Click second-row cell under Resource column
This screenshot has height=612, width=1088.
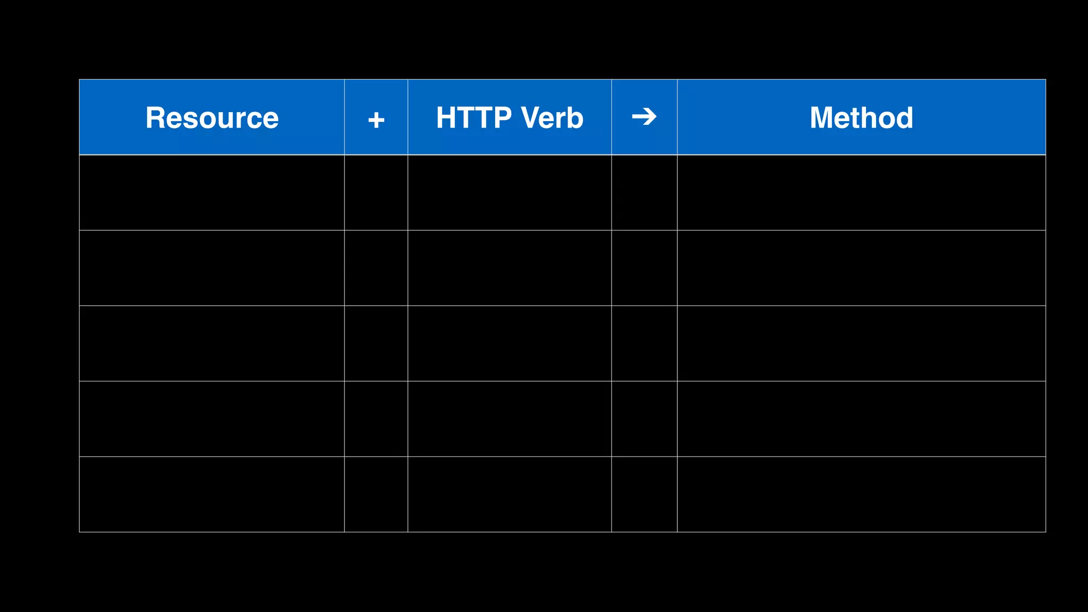pos(211,268)
